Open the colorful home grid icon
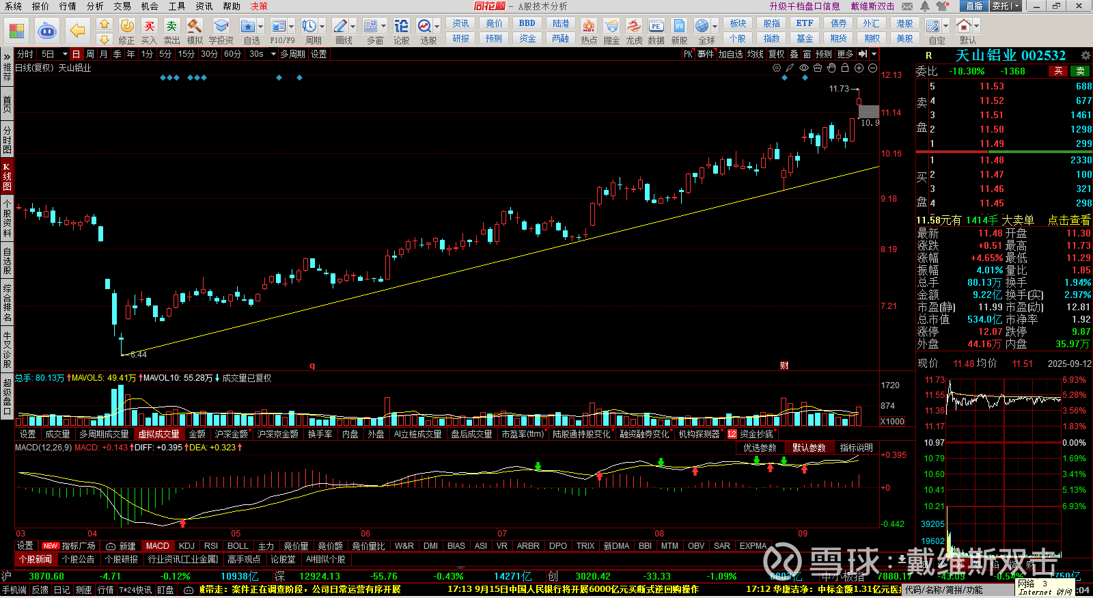1093x598 pixels. 16,31
